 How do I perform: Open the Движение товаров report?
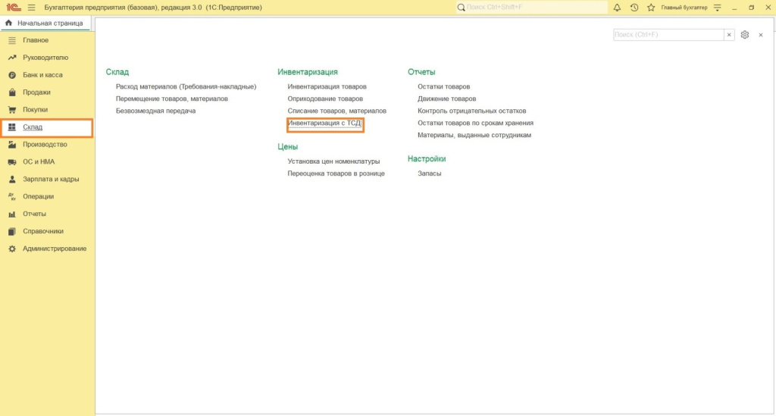click(447, 99)
